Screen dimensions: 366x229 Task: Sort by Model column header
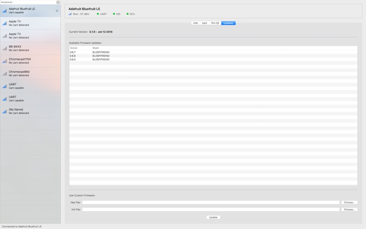tap(187, 48)
